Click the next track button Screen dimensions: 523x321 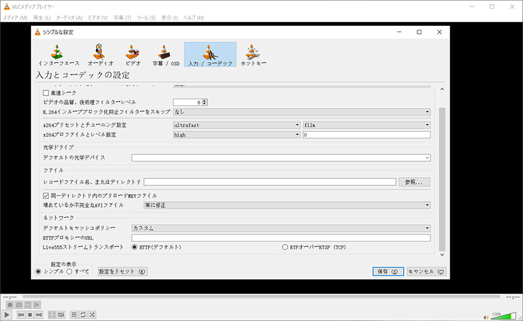click(39, 315)
